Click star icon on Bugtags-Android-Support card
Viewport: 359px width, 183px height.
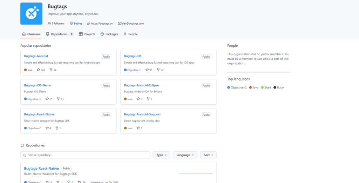pos(138,128)
